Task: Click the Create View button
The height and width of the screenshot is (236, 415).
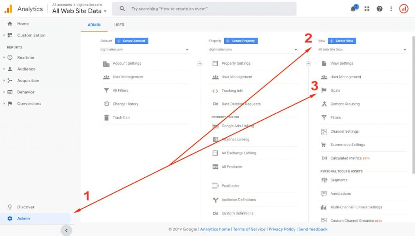Action: coord(342,41)
